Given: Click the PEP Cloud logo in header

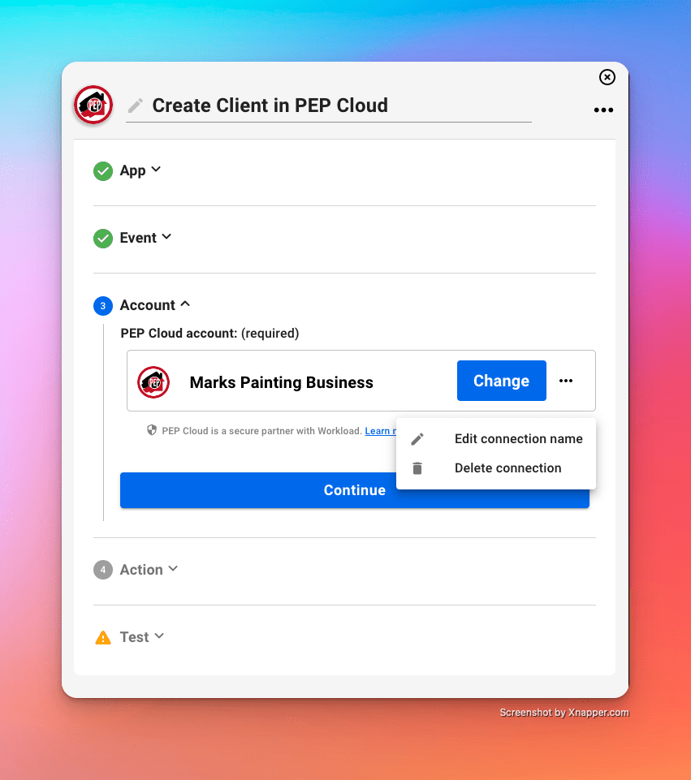Looking at the screenshot, I should click(93, 106).
